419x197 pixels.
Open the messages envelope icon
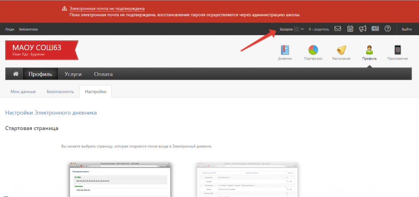(x=338, y=29)
